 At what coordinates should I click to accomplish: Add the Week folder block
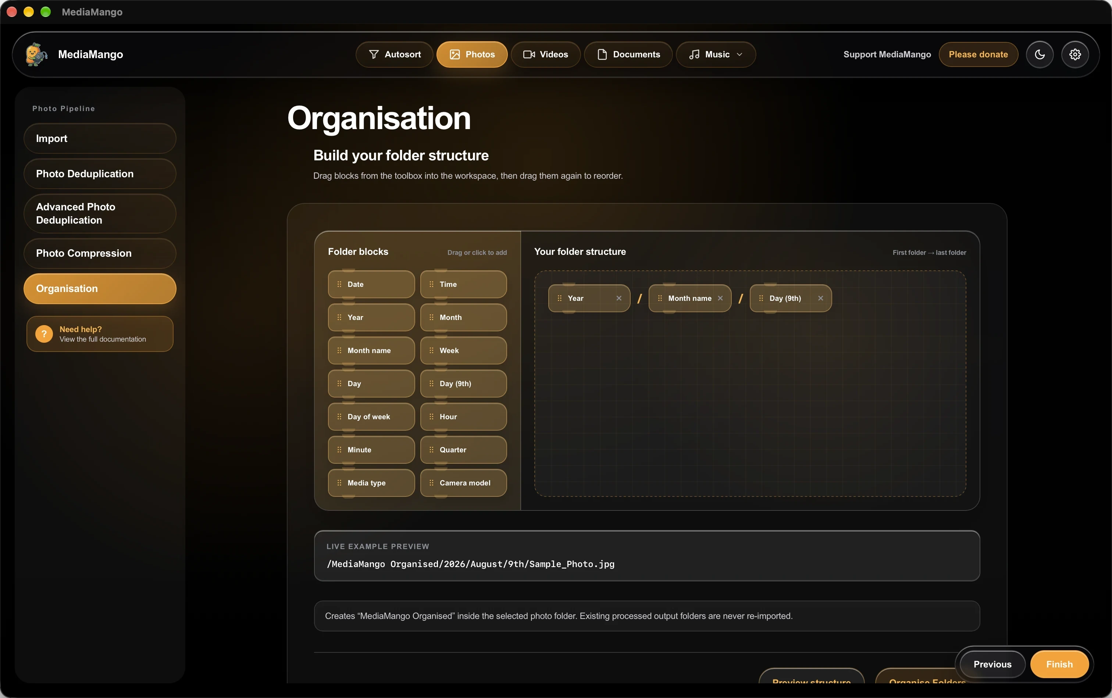tap(463, 350)
